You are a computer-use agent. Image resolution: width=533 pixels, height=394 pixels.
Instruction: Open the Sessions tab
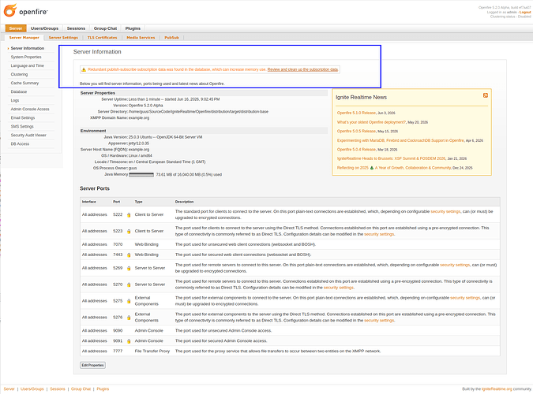click(x=76, y=28)
